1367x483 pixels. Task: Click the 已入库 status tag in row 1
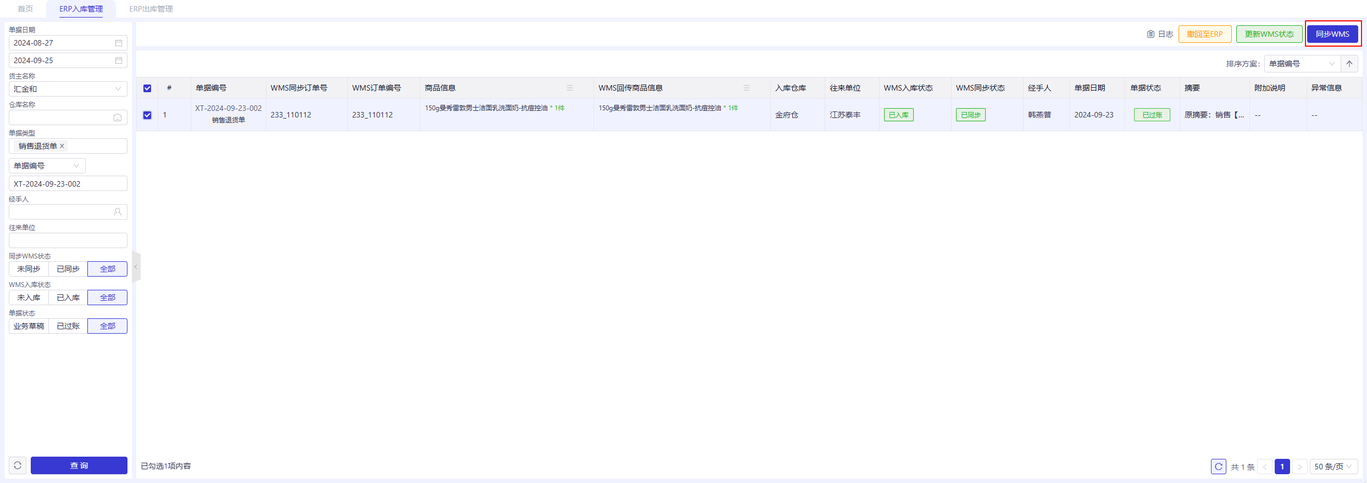pyautogui.click(x=899, y=115)
